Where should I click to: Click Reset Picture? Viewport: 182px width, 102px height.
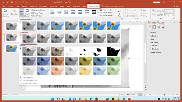pos(37,16)
